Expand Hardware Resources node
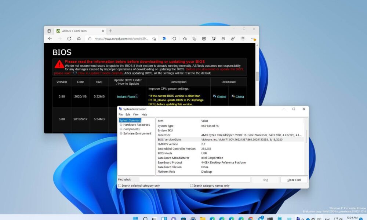The width and height of the screenshot is (367, 220). pyautogui.click(x=121, y=125)
